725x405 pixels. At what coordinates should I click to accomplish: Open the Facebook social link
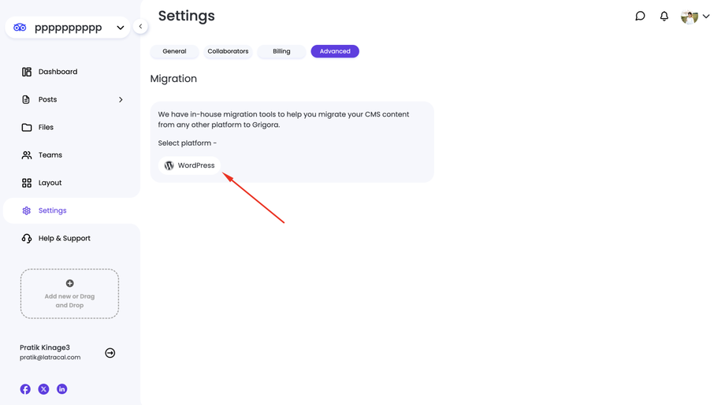coord(25,389)
